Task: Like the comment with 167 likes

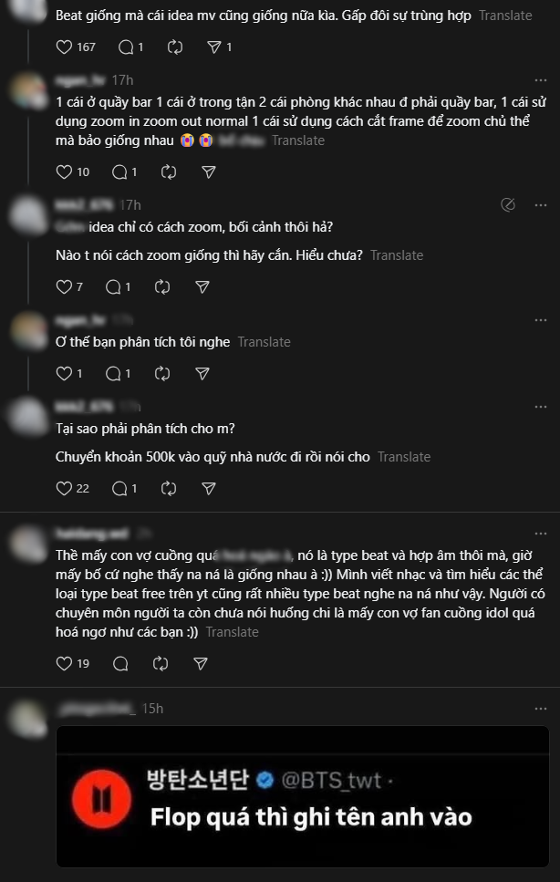Action: point(64,47)
